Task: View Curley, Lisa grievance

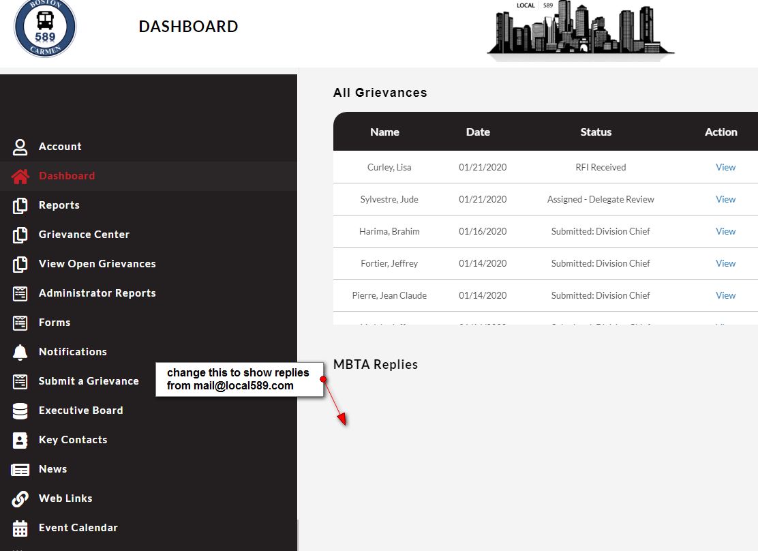Action: (x=725, y=167)
